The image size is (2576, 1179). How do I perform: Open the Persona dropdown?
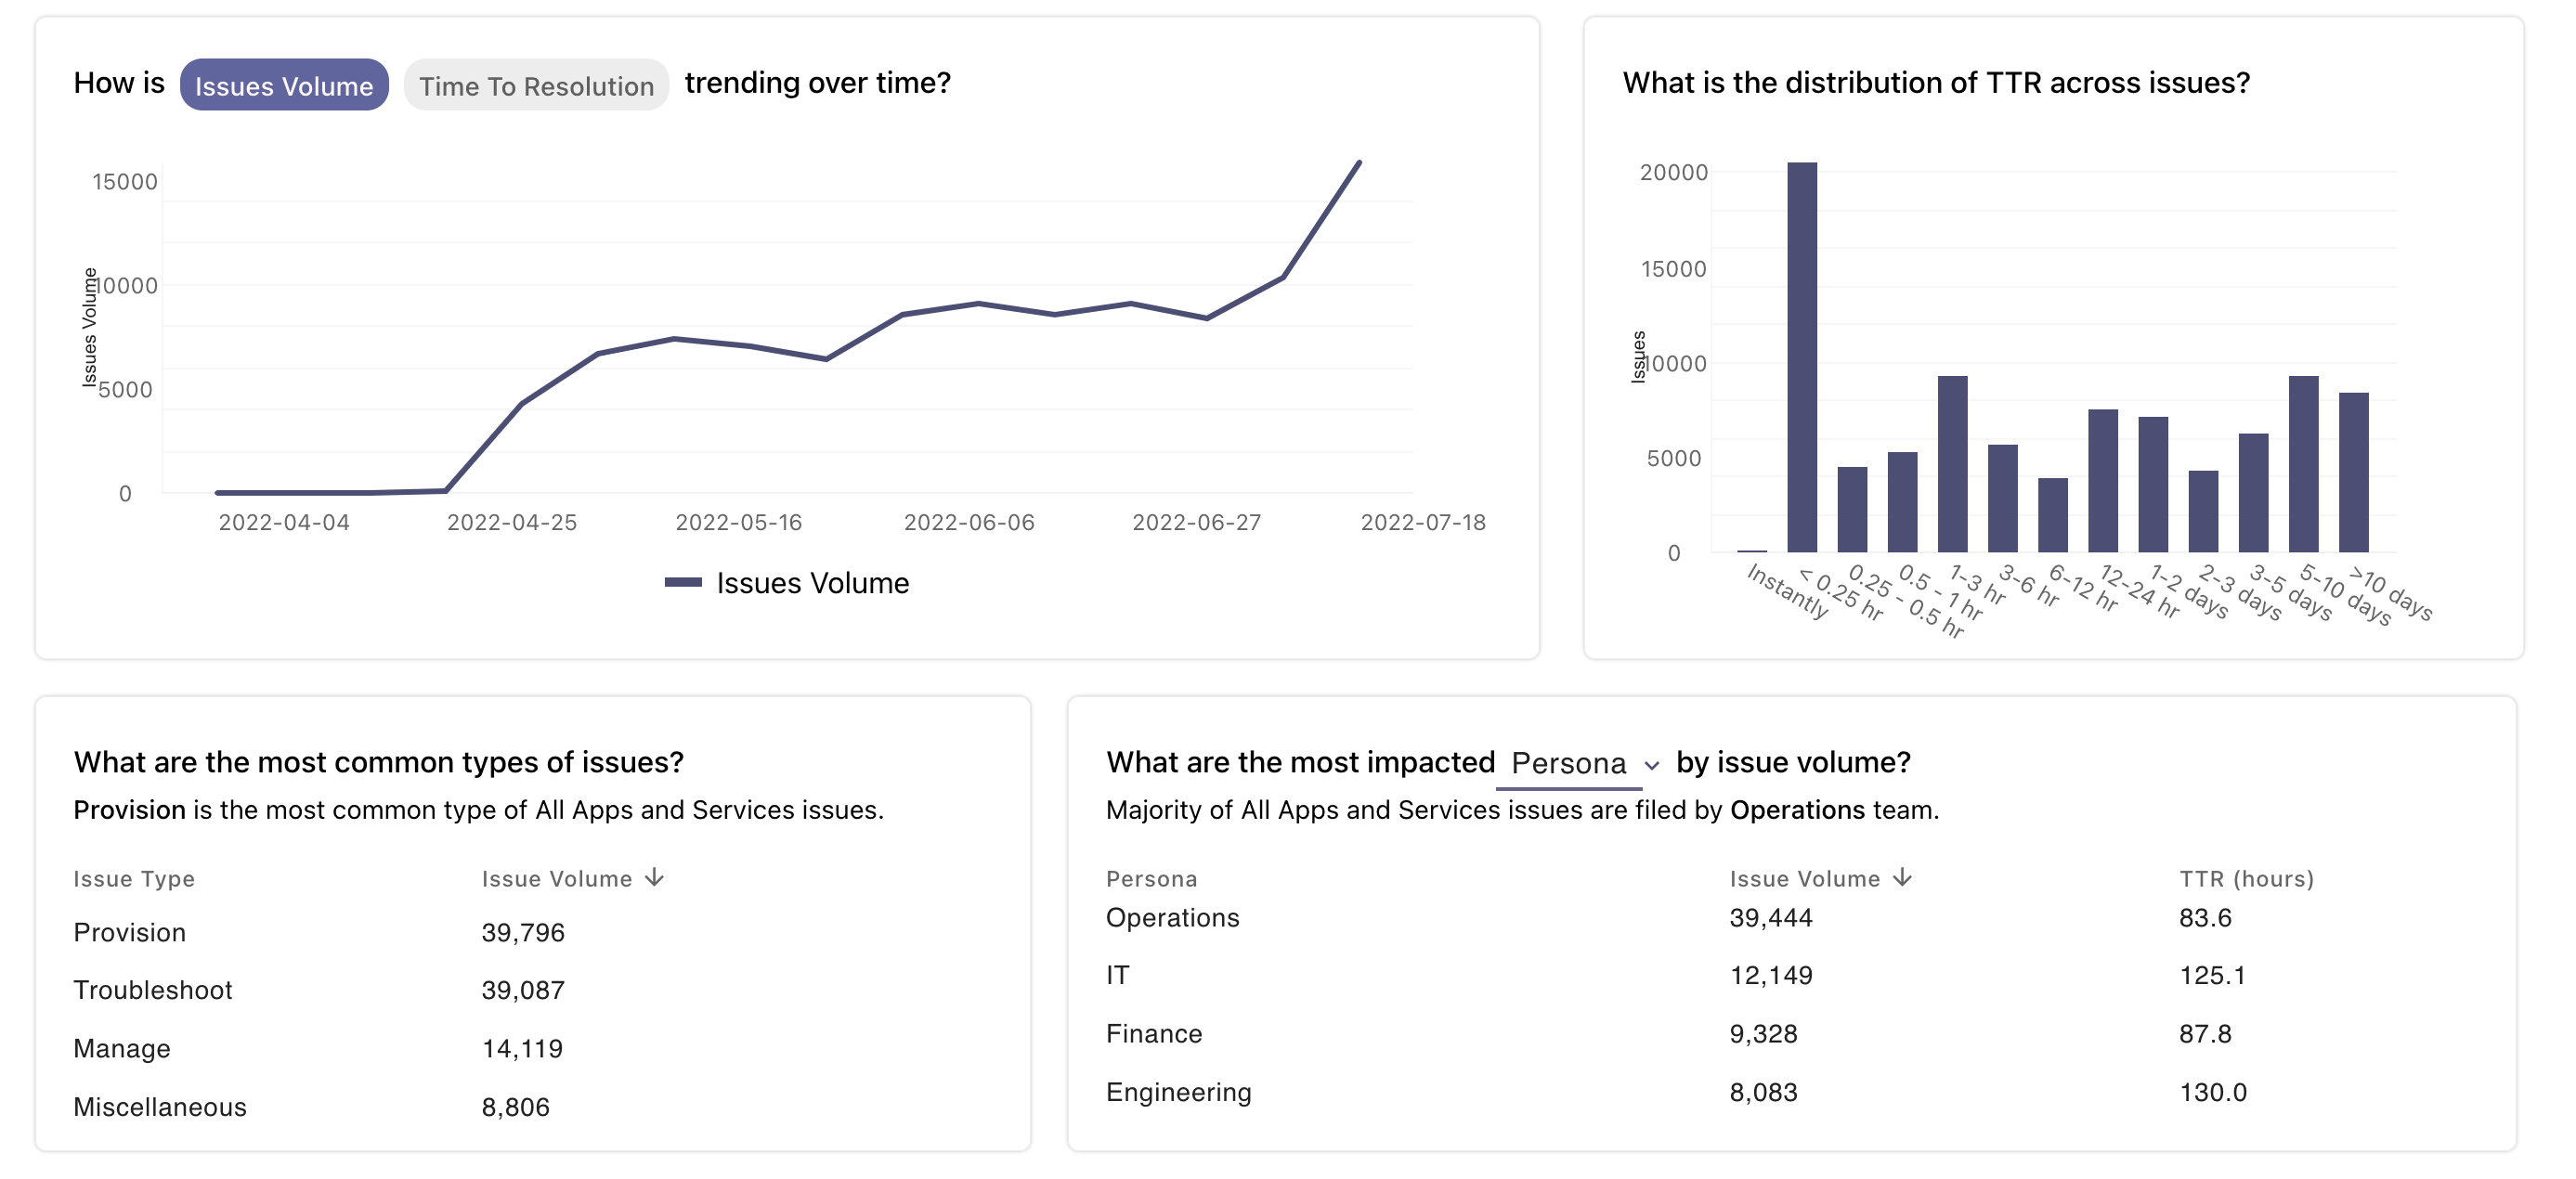[x=1568, y=764]
